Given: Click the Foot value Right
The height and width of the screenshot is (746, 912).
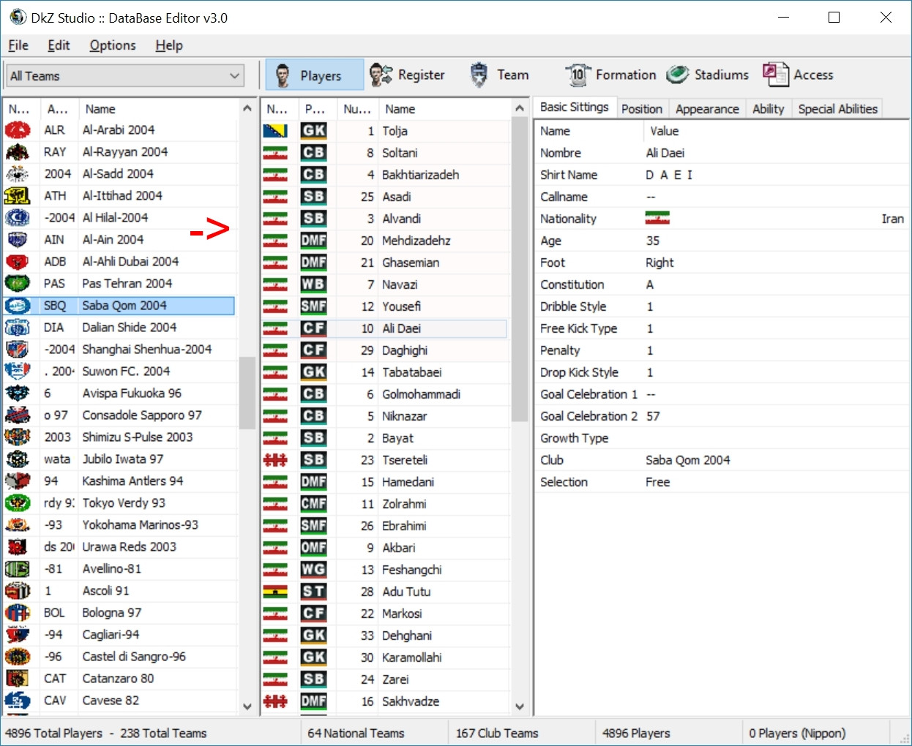Looking at the screenshot, I should (659, 263).
